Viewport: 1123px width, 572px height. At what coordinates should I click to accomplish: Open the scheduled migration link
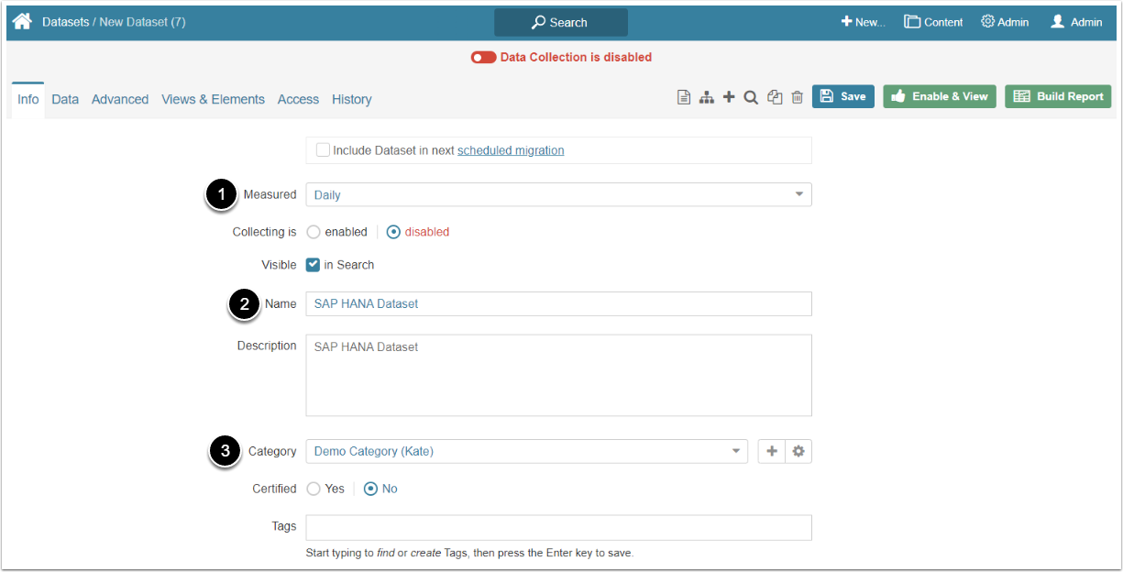[511, 150]
